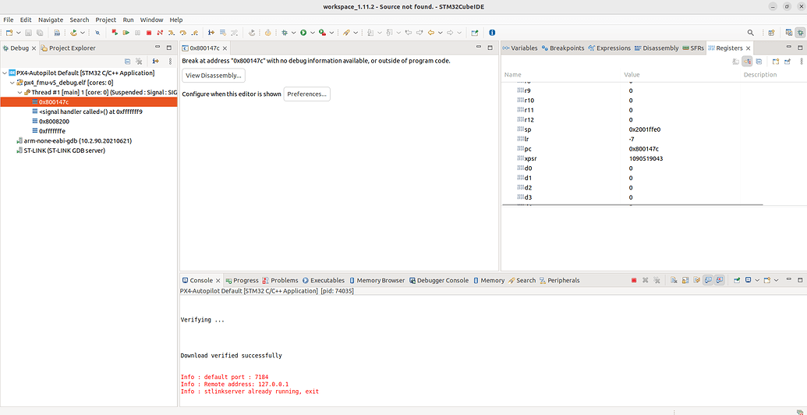
Task: Open the External Tools dropdown arrow
Action: (331, 33)
